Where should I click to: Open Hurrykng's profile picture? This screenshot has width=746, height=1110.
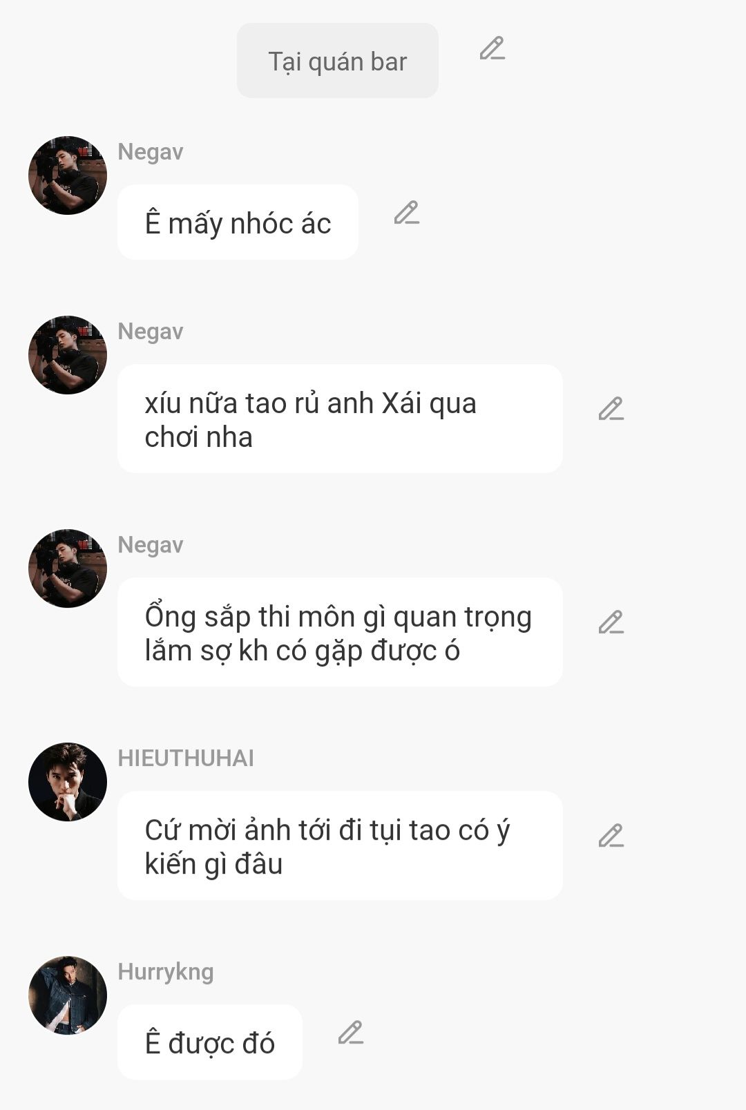(x=68, y=995)
